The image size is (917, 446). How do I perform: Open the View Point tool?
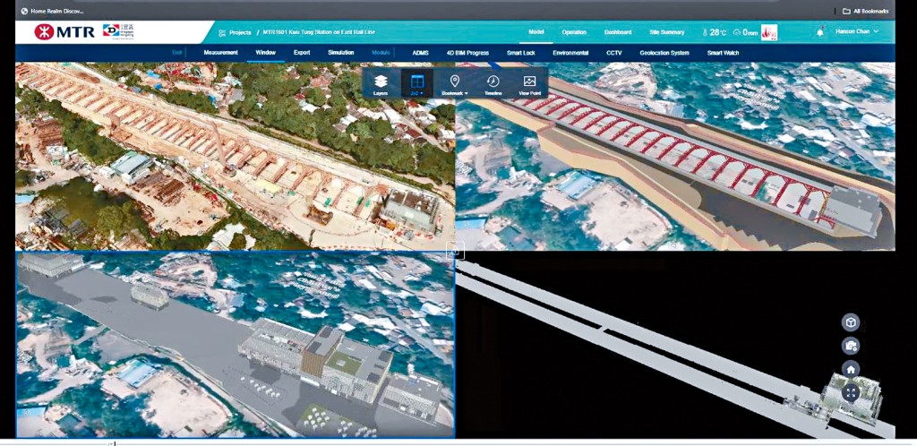(x=529, y=84)
